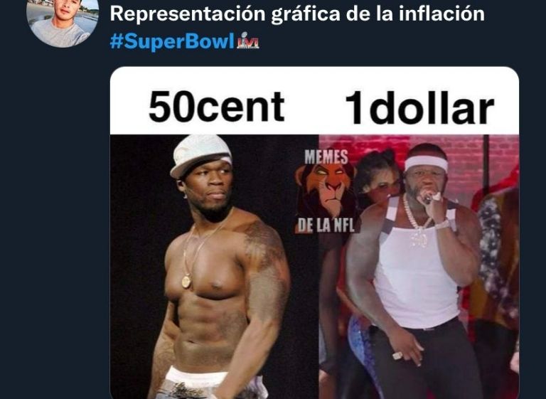The width and height of the screenshot is (546, 399).
Task: Open the left photo of shirtless man
Action: coord(214,267)
